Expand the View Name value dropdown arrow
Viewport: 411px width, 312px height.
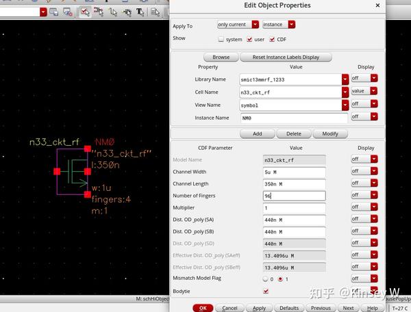(x=345, y=105)
